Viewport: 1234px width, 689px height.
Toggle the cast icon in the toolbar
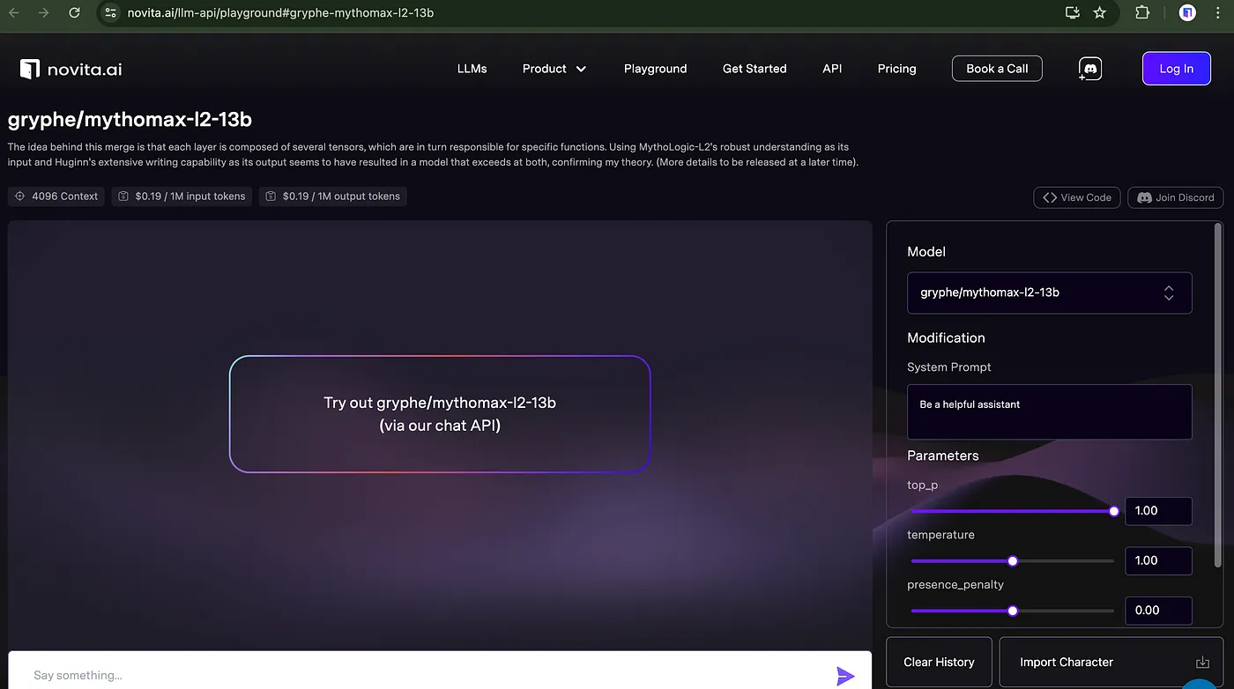pyautogui.click(x=1071, y=12)
